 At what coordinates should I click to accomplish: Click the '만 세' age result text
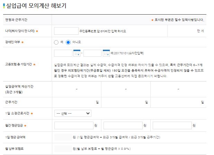(200, 31)
